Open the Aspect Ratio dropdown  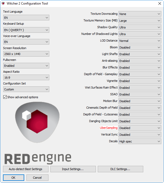[26, 78]
